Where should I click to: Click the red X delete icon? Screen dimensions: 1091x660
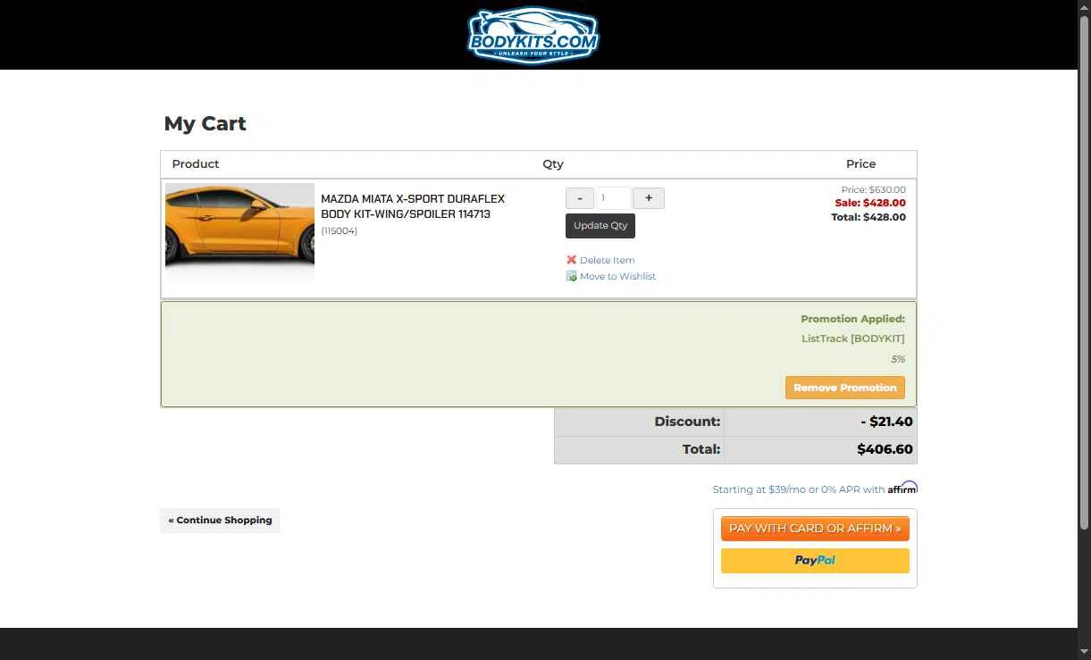572,260
